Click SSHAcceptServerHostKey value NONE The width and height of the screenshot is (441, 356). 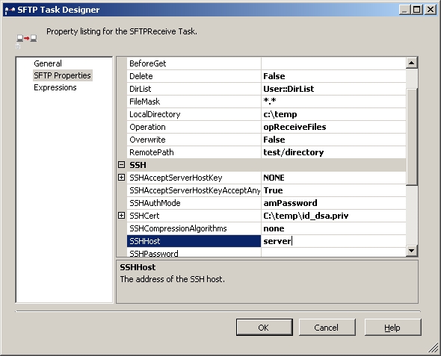click(333, 178)
